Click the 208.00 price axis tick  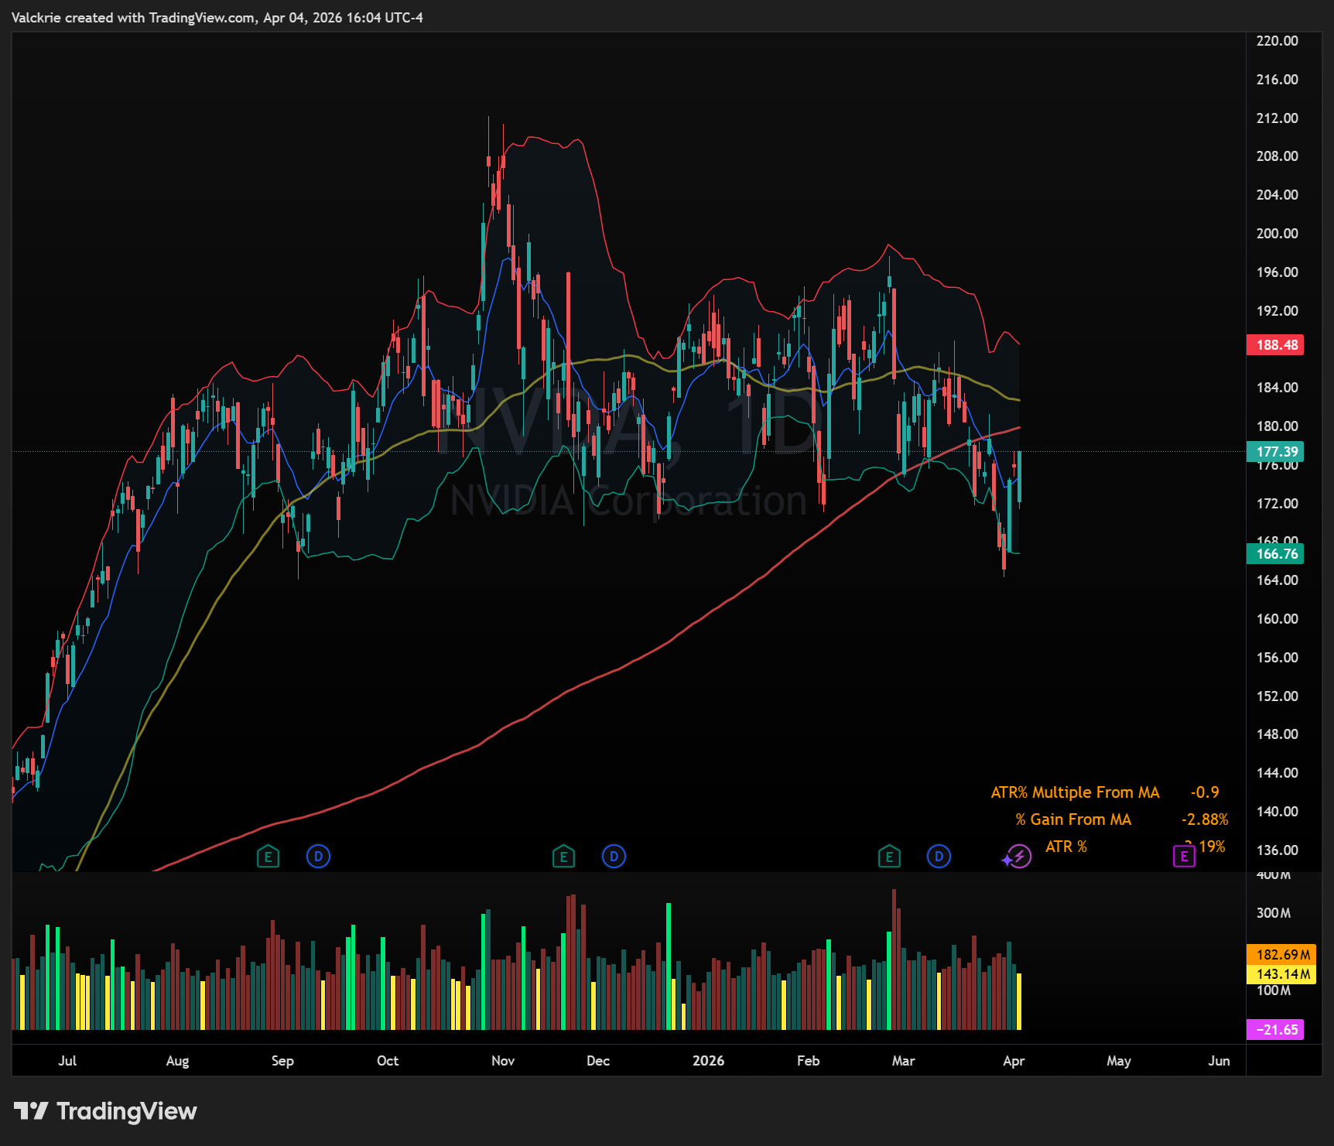point(1277,156)
